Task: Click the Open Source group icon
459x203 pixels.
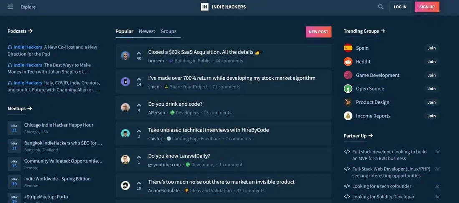Action: [348, 89]
